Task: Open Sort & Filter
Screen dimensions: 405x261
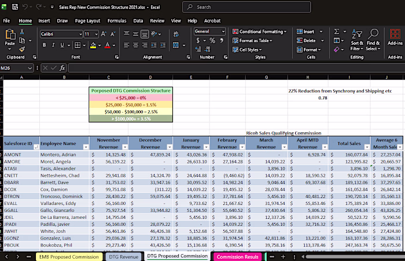Action: [x=357, y=40]
